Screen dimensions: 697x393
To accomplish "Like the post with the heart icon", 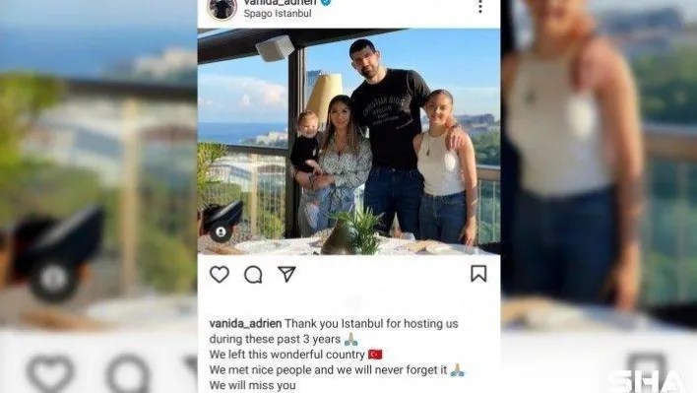I will pos(220,274).
